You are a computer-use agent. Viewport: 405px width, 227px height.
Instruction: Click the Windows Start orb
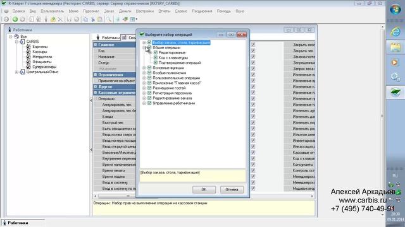395,10
